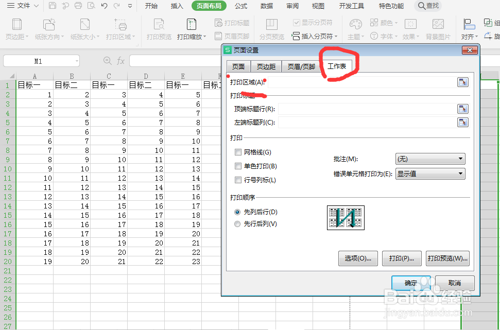Open 打印缩放 print scaling tool

pos(192,29)
